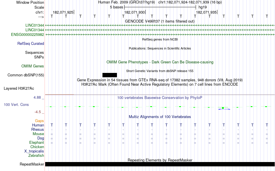Click the -4.5 PhyloP lower scale value
Viewport: 275px width, 171px height.
click(x=38, y=112)
